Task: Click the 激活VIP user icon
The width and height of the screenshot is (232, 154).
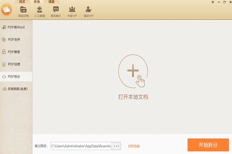Action: point(88,10)
